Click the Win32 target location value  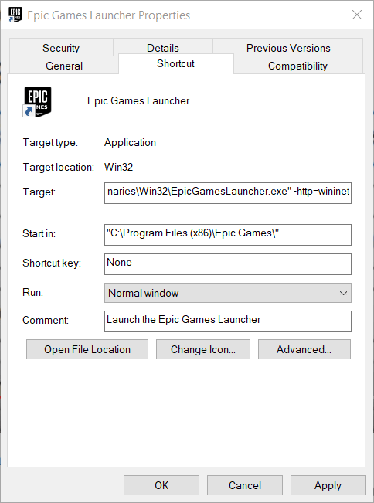click(x=118, y=167)
